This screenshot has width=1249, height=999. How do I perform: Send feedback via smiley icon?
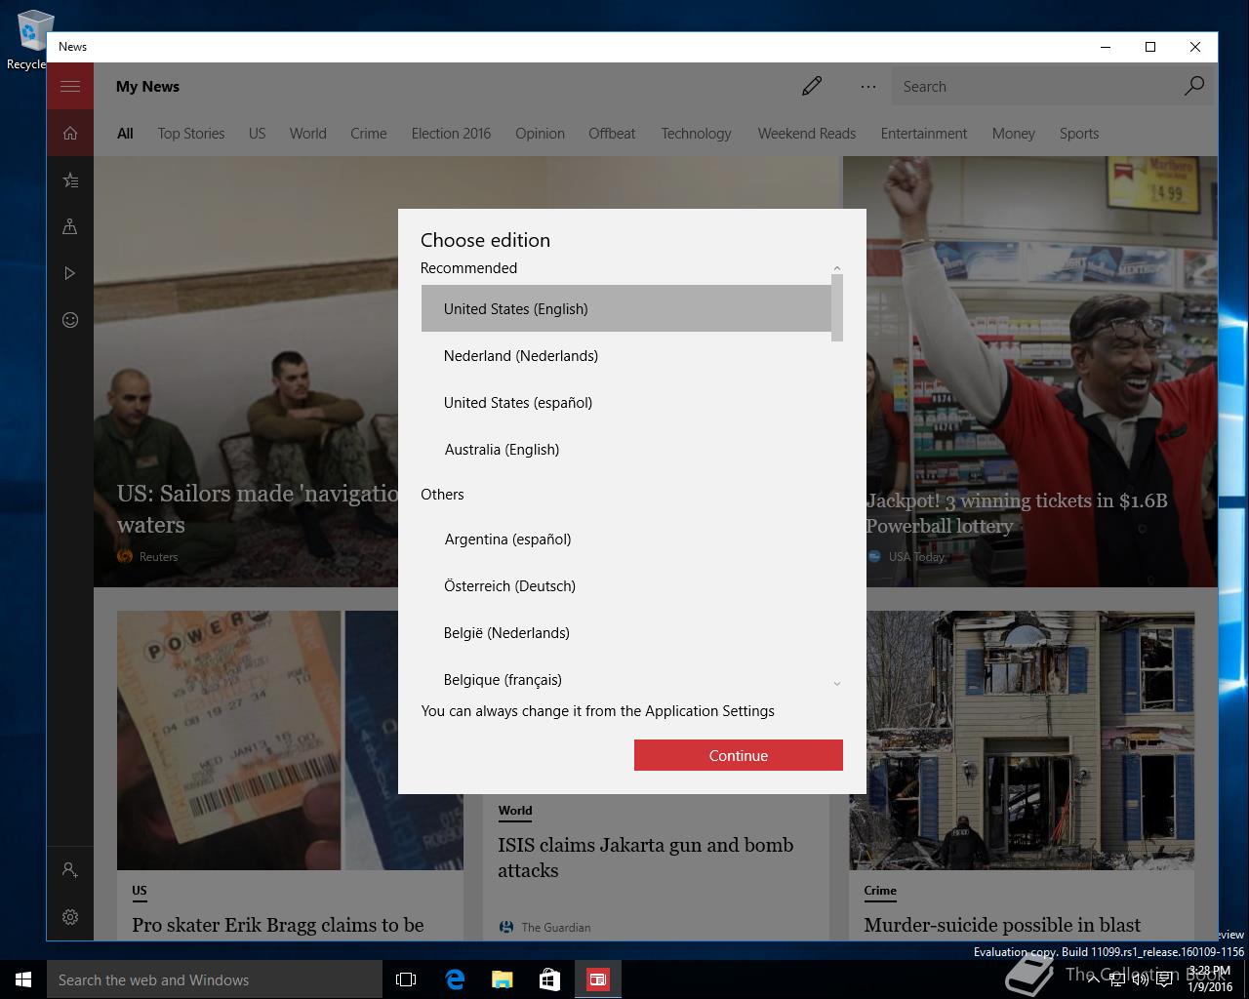click(x=70, y=320)
